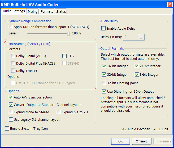Viewport: 174px width, 148px height.
Task: Enable Dolby Digital Plus (E-AC3) bitstreaming
Action: tap(13, 63)
